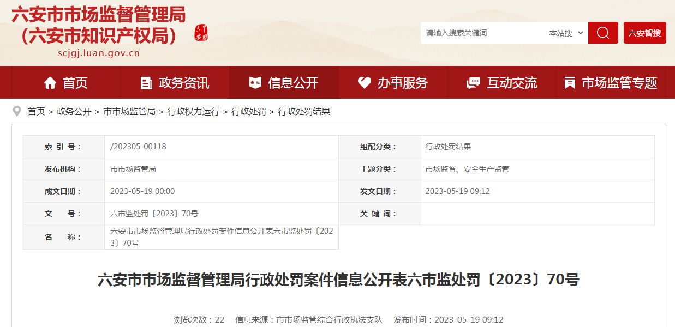675x327 pixels.
Task: Click the 关键词 label cell
Action: click(x=379, y=214)
